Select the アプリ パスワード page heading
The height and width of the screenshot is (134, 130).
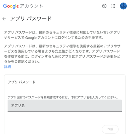pos(31,19)
